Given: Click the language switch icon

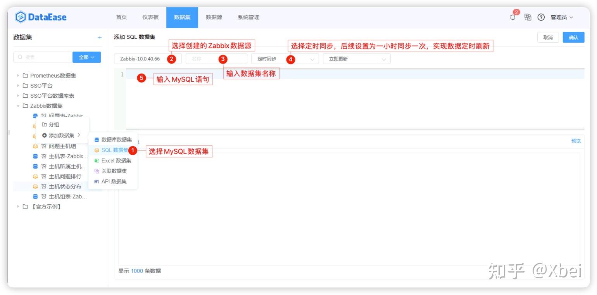Looking at the screenshot, I should (527, 17).
